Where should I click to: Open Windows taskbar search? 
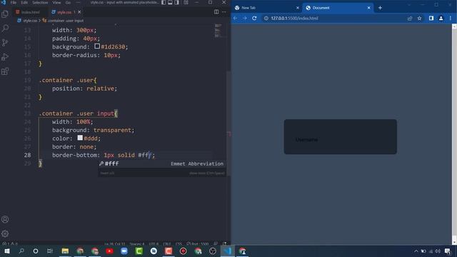(21, 251)
